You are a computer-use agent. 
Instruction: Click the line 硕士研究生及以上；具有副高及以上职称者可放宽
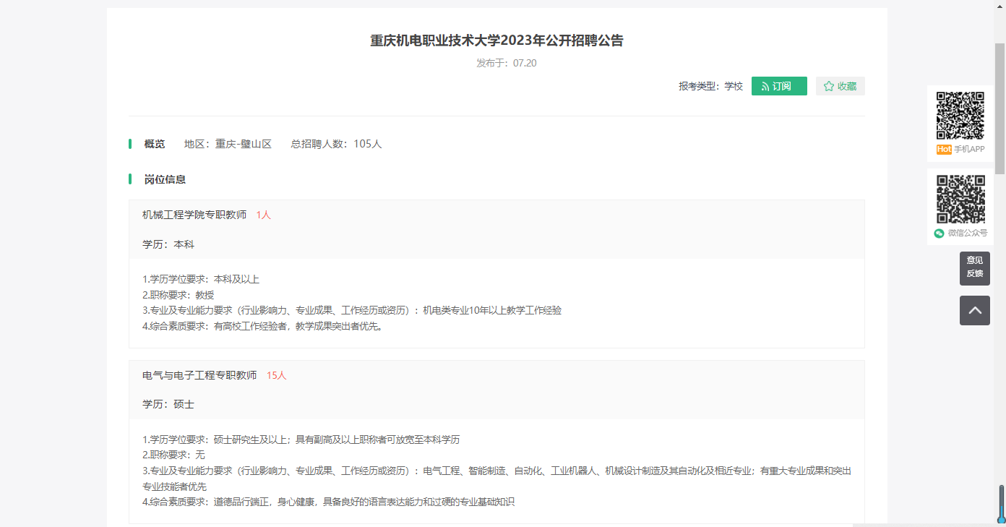pyautogui.click(x=301, y=440)
